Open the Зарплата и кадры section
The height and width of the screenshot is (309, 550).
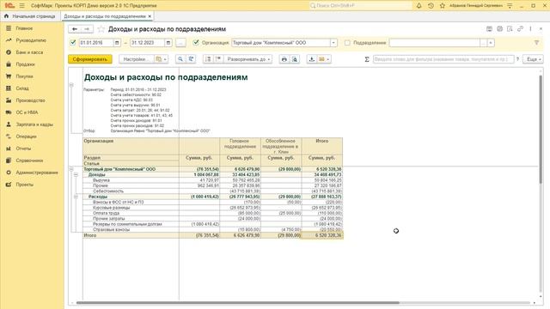(x=34, y=124)
